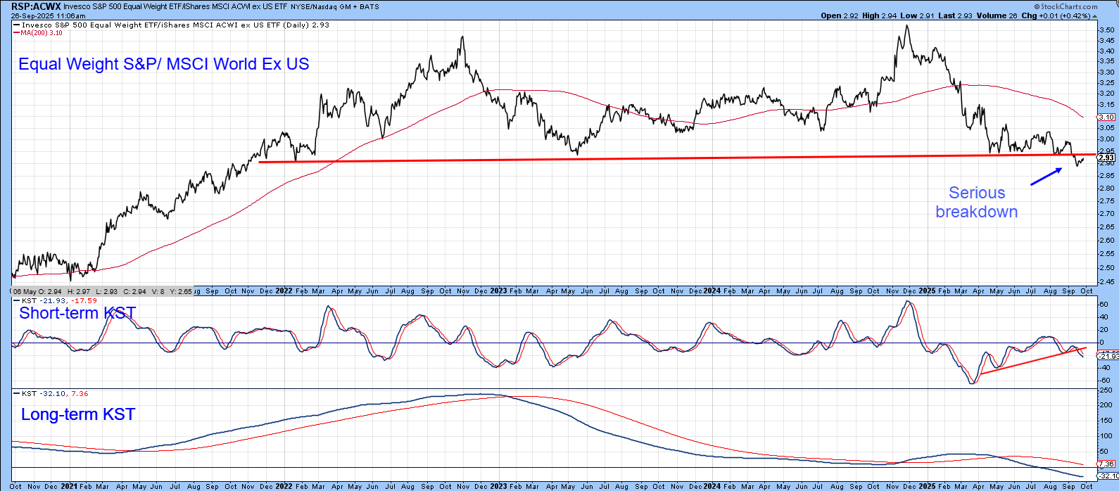
Task: Click the long-term KST legend dash
Action: click(x=16, y=394)
